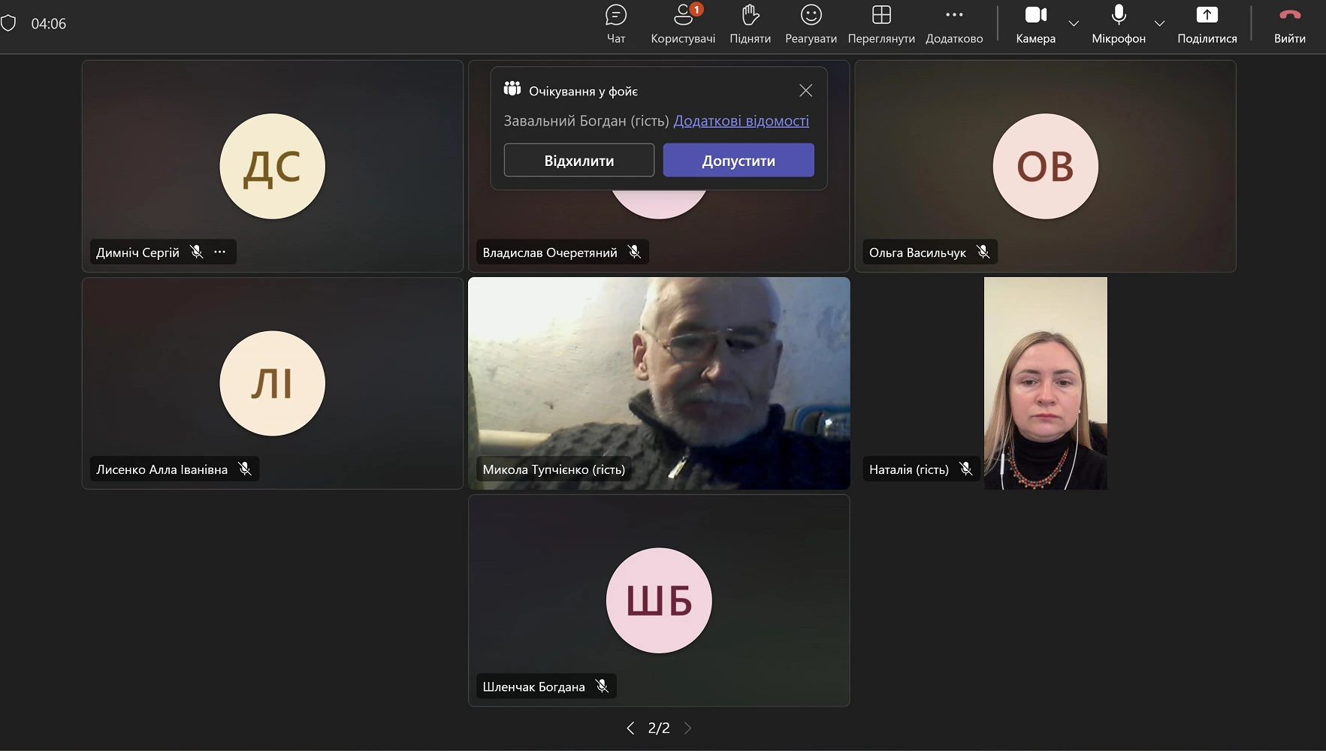Raise hand with Підняти button
Screen dimensions: 1326x751
(750, 24)
